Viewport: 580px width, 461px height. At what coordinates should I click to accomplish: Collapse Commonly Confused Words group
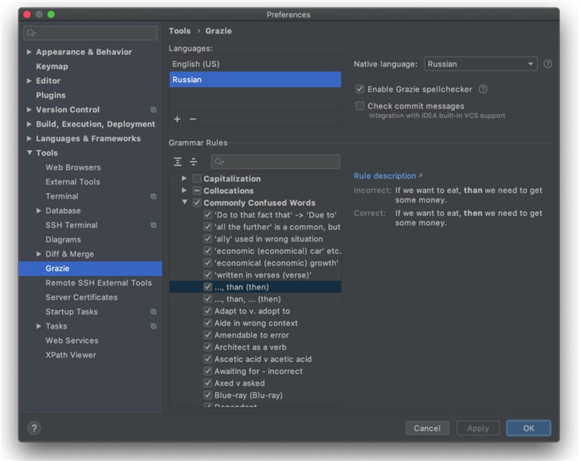(184, 202)
